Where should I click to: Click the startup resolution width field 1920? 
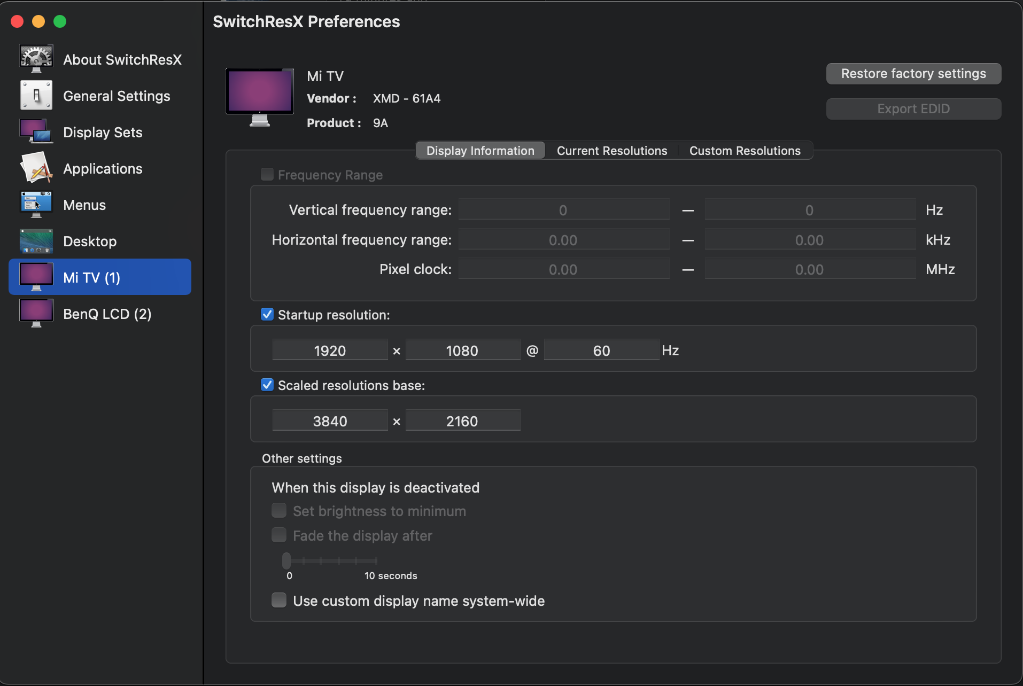pyautogui.click(x=330, y=350)
